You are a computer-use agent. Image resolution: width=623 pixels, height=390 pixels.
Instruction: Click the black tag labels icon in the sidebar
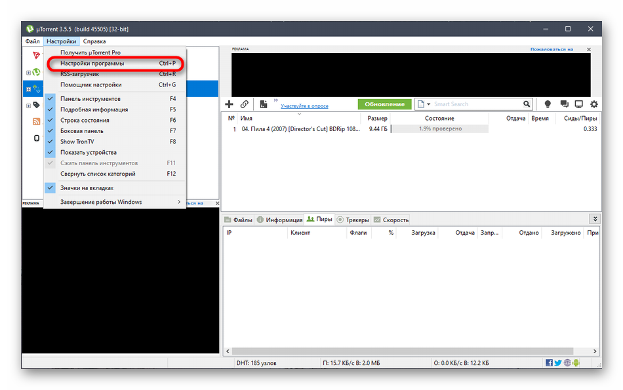pos(37,106)
